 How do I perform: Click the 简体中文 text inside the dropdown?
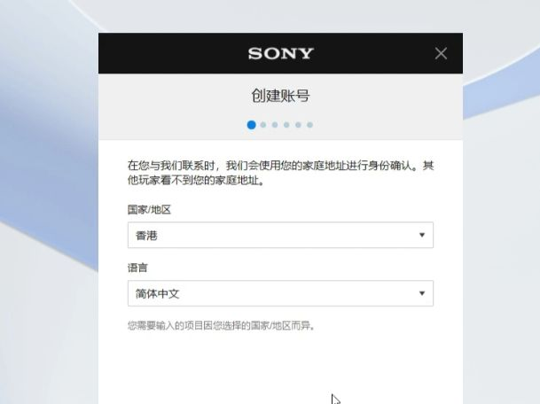157,293
